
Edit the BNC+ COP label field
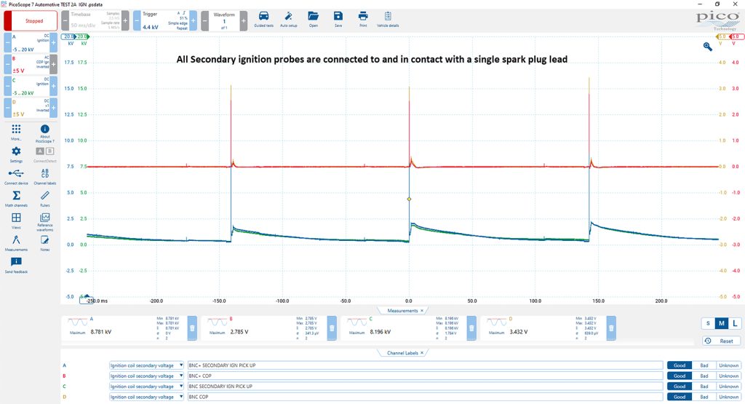pos(425,376)
